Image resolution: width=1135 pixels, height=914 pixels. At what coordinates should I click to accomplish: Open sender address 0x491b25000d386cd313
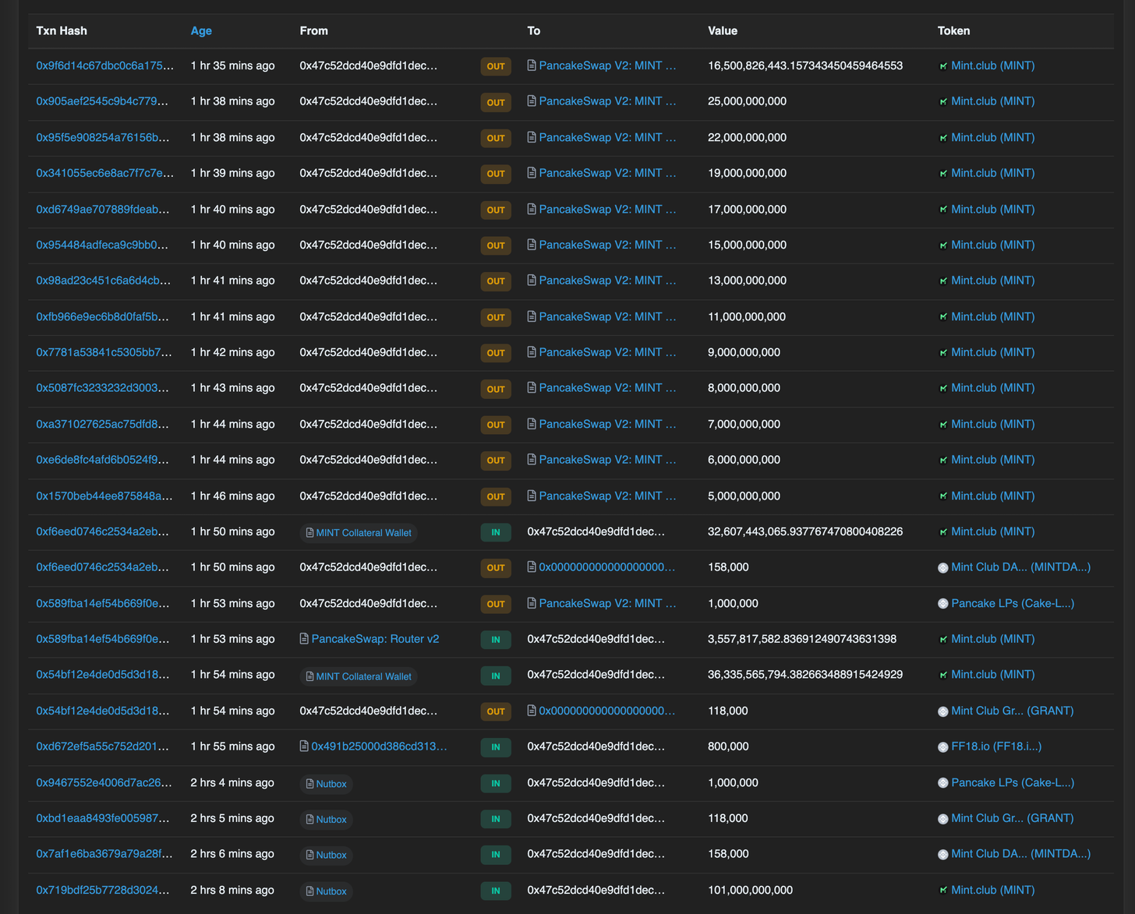pos(380,746)
